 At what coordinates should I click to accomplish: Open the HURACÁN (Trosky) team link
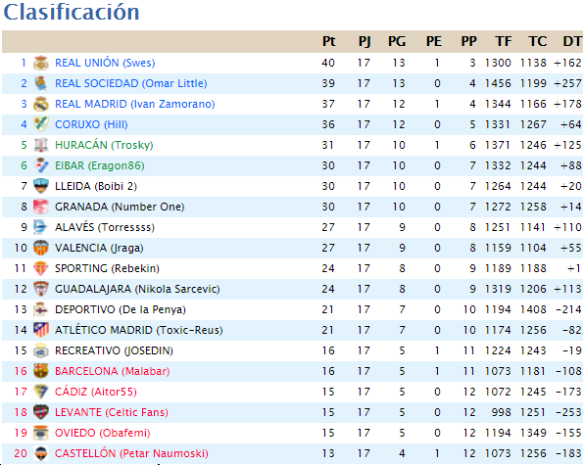pyautogui.click(x=104, y=145)
